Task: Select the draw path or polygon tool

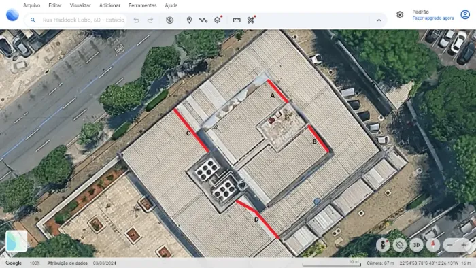Action: point(203,20)
